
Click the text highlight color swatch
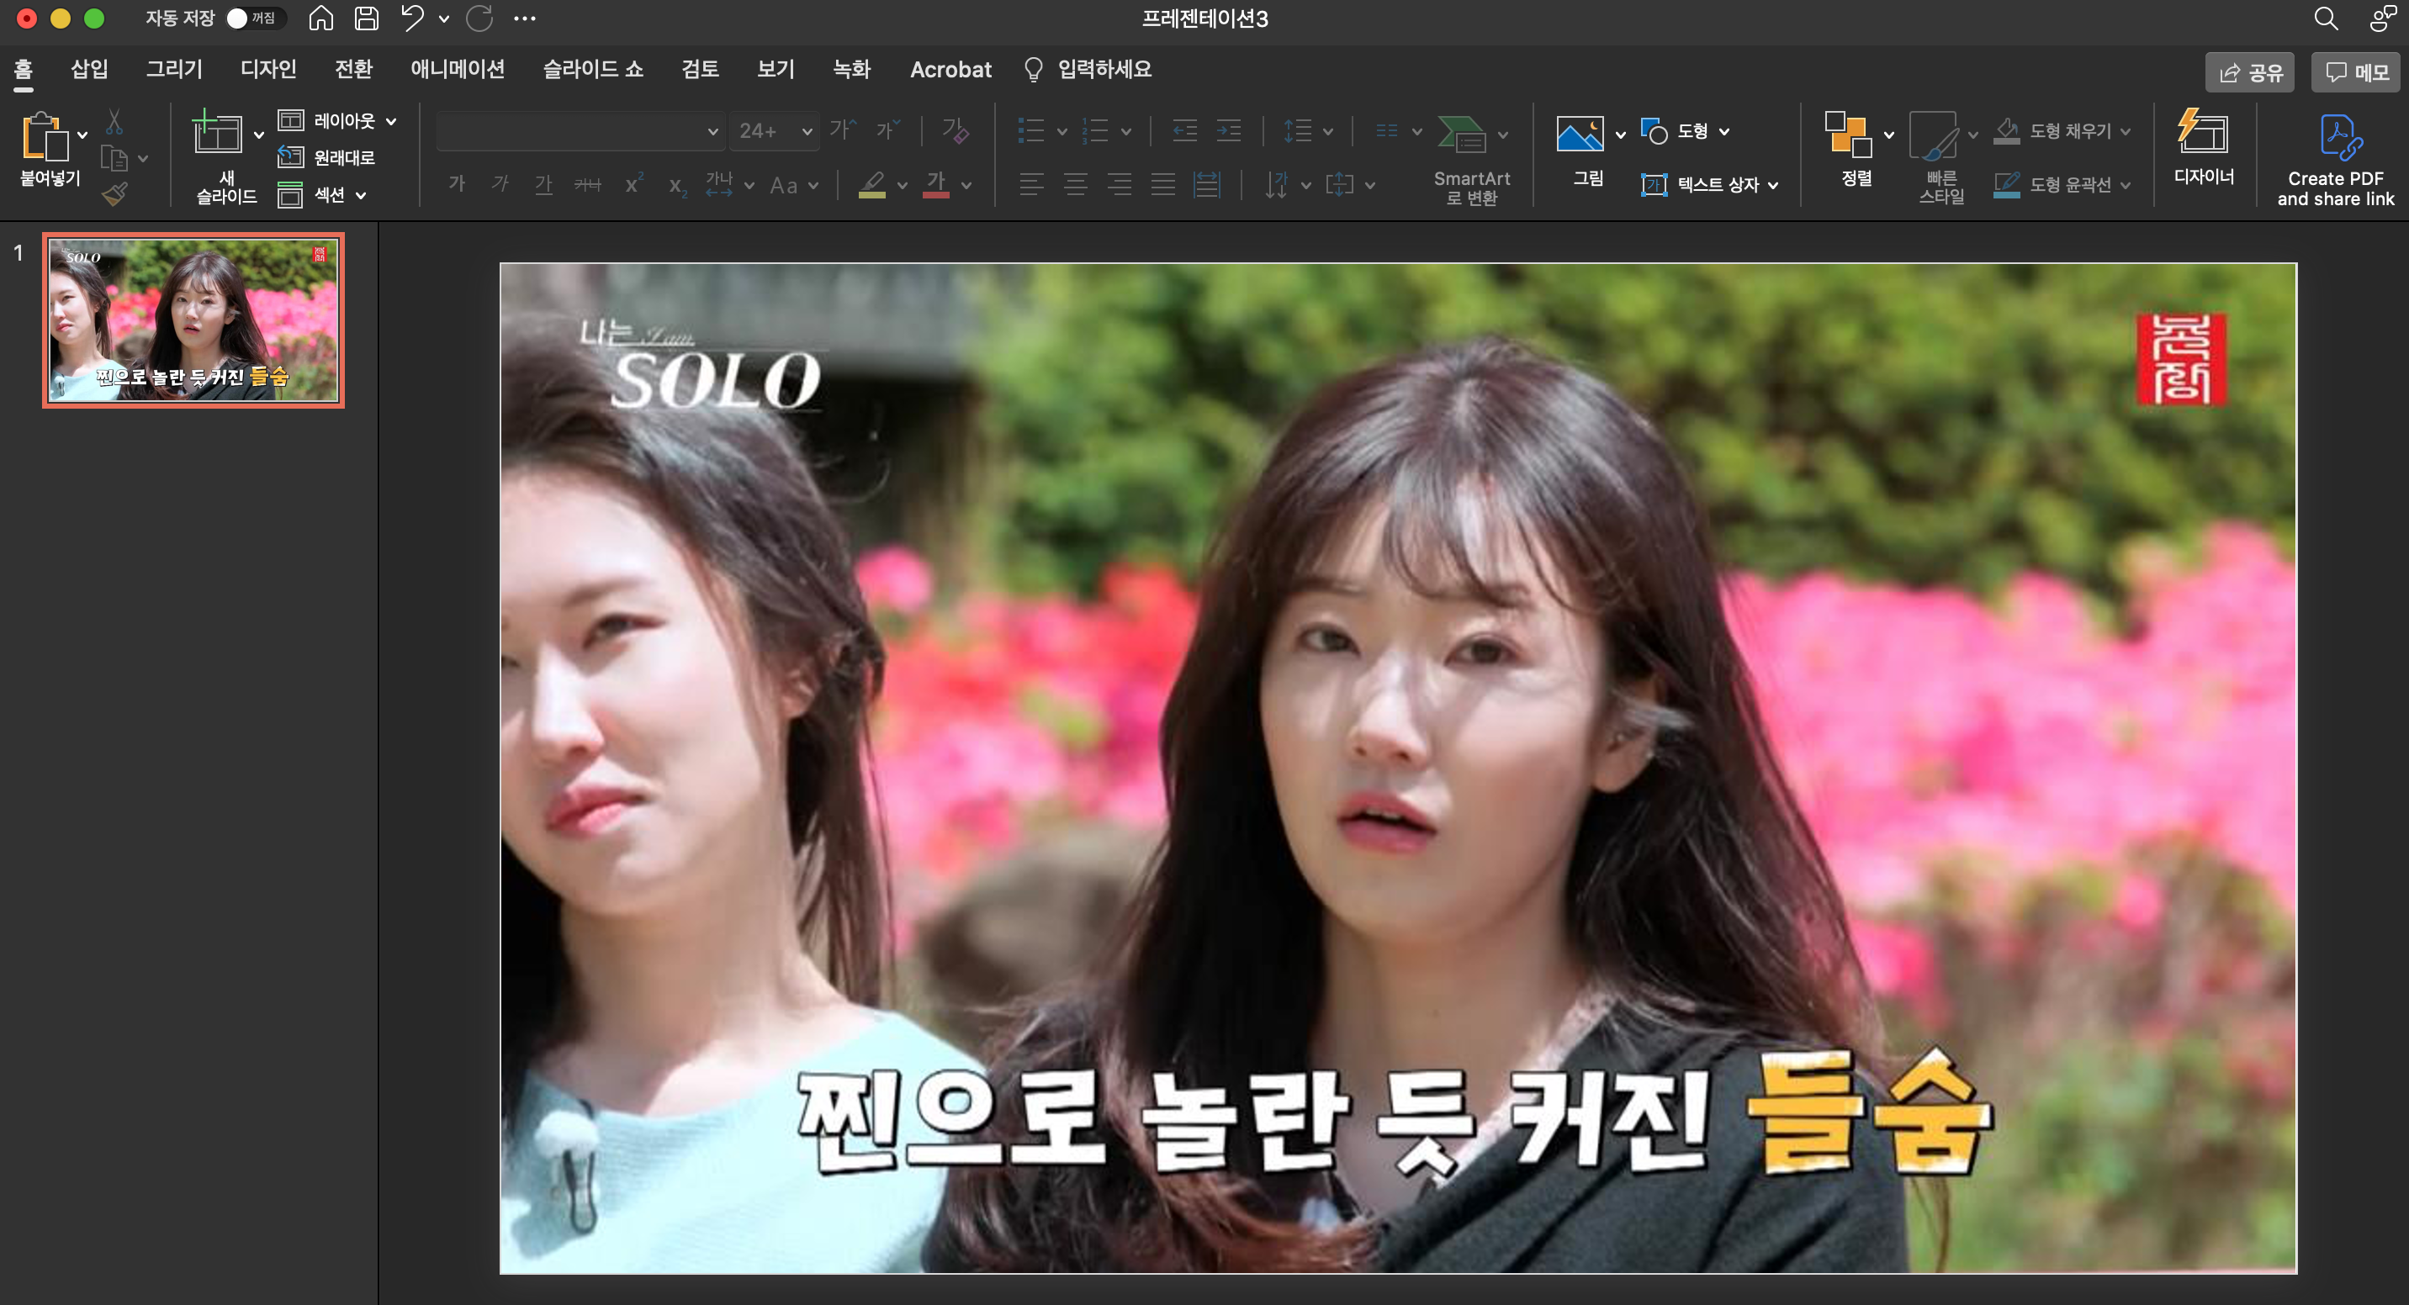click(871, 184)
